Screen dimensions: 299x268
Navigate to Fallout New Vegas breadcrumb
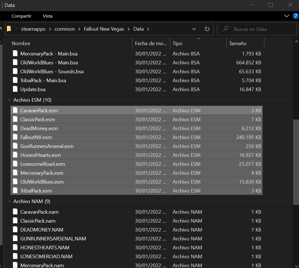coord(104,29)
